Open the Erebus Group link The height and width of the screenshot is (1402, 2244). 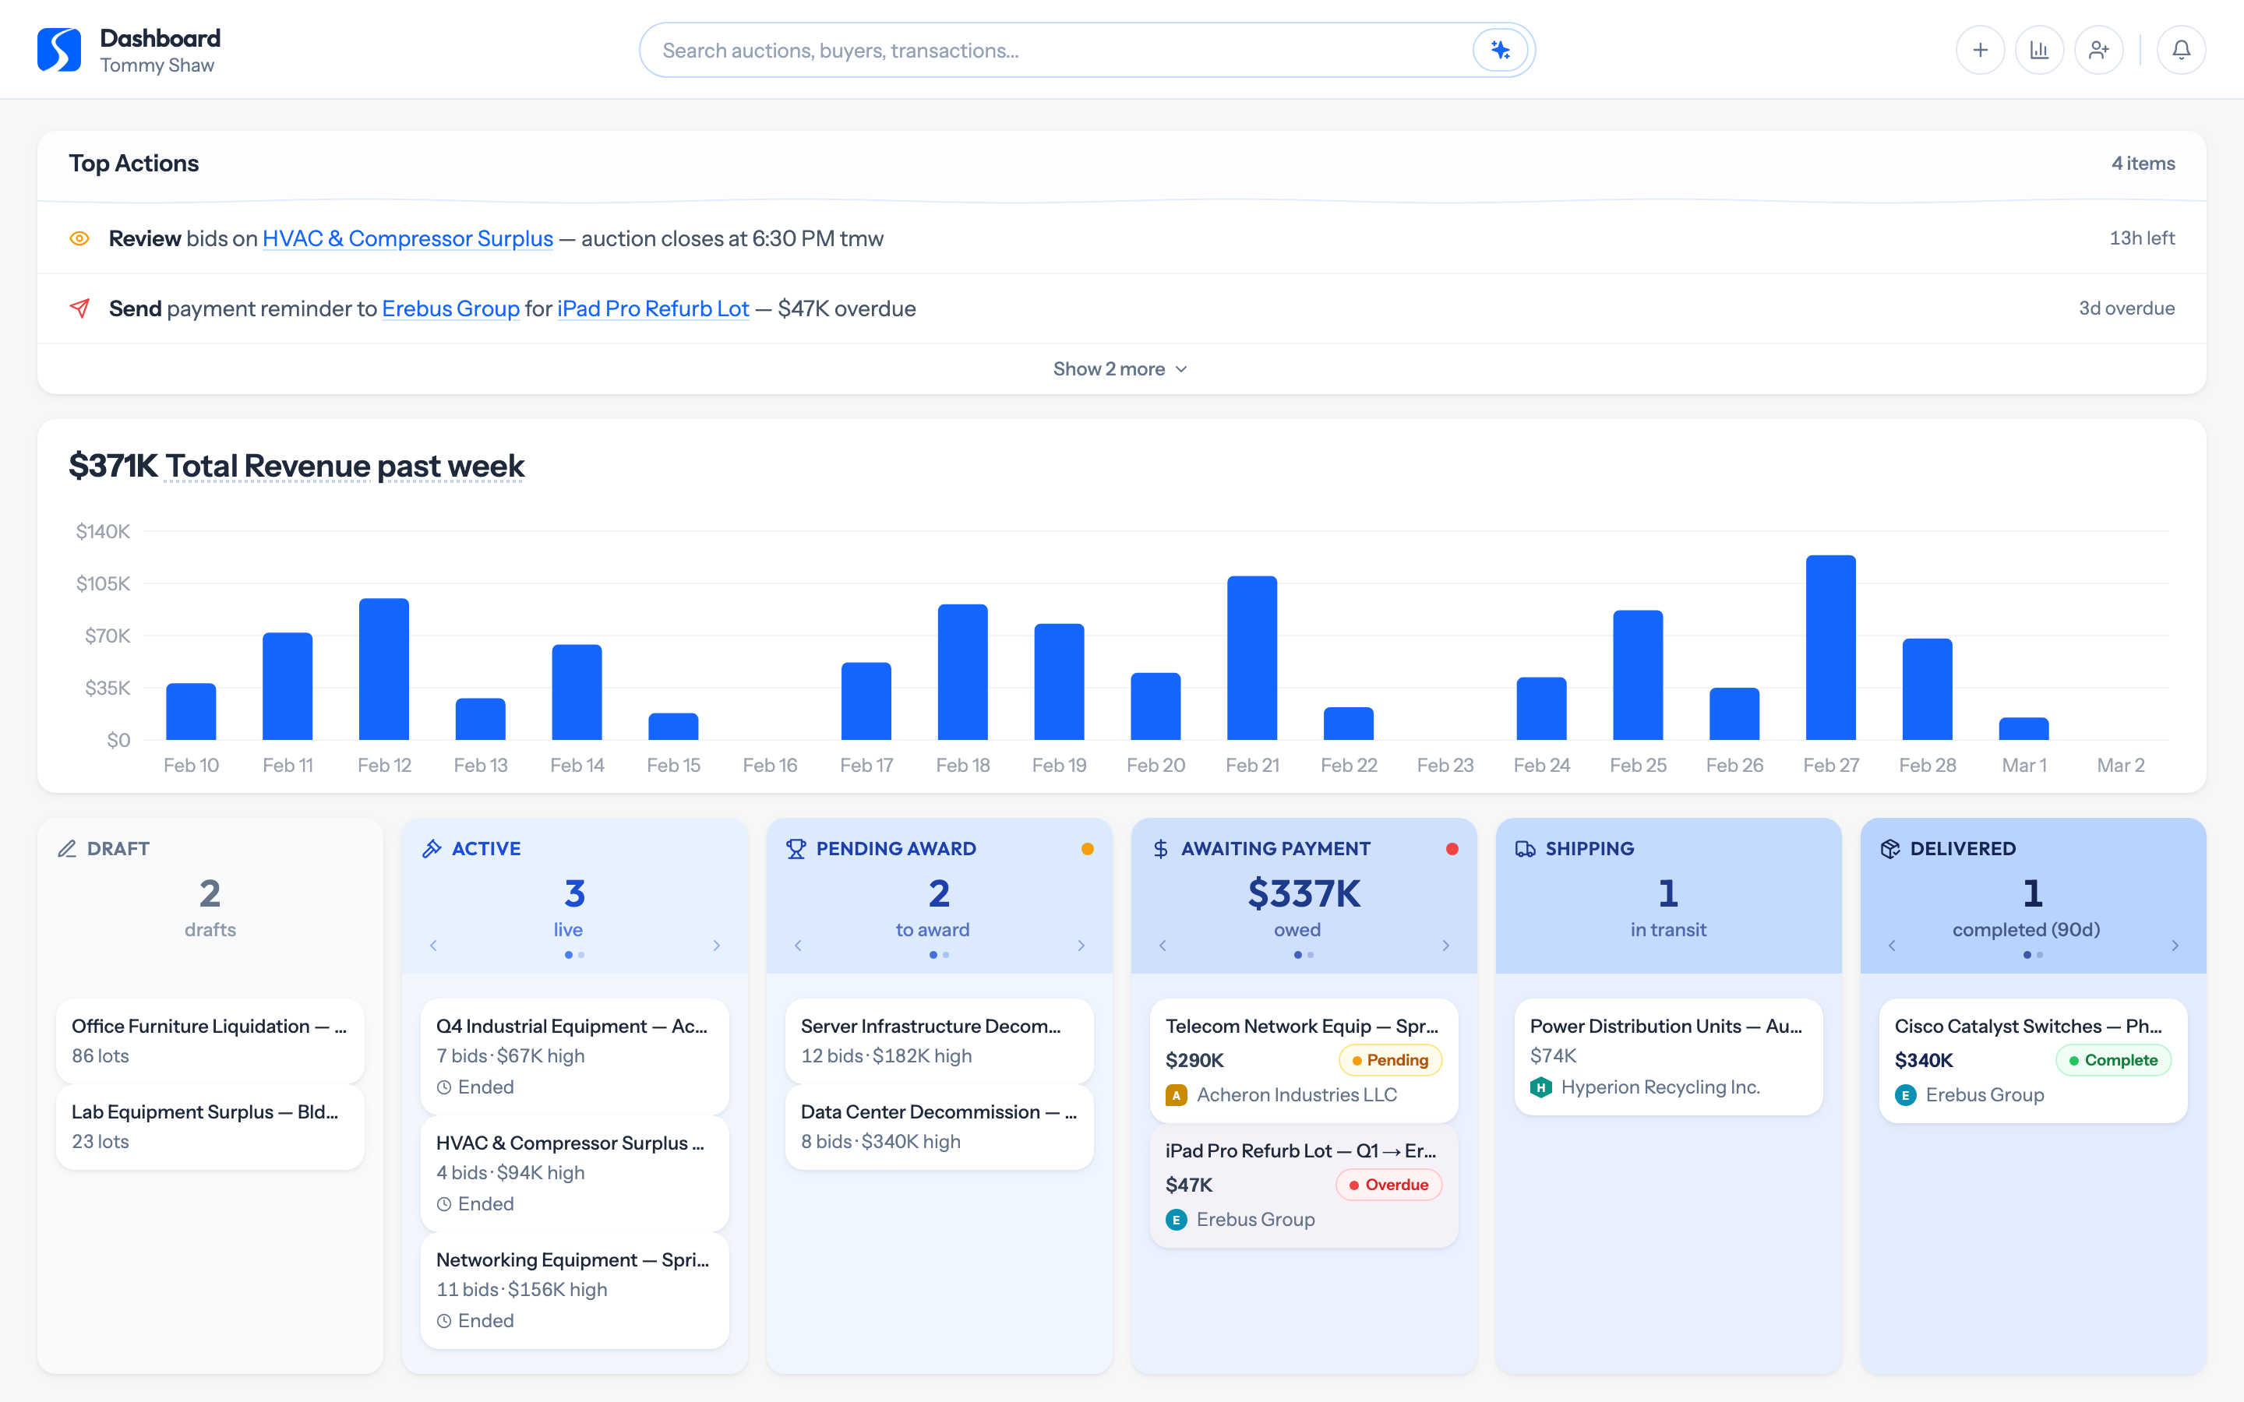[x=450, y=308]
